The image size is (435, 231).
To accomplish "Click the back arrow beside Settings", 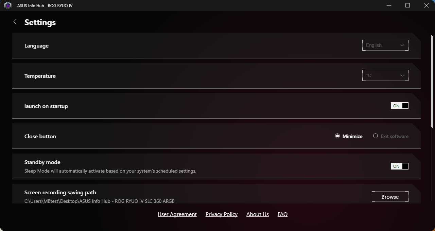I will coord(15,22).
